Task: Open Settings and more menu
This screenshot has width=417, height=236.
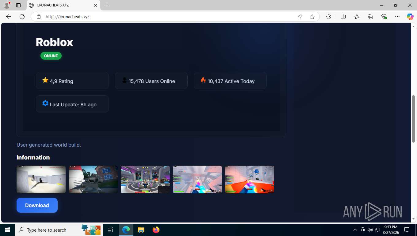Action: point(397,17)
